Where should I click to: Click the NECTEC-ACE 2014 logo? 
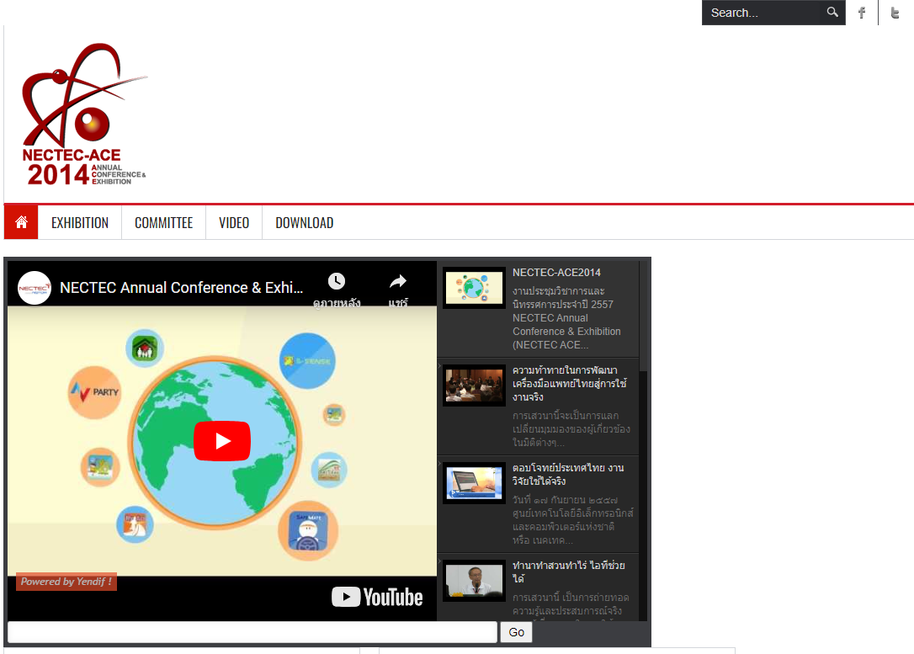pos(83,115)
